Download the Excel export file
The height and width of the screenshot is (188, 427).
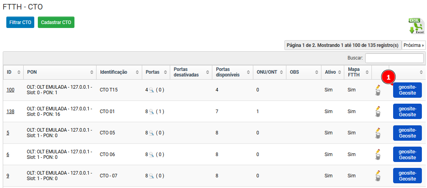tap(416, 26)
